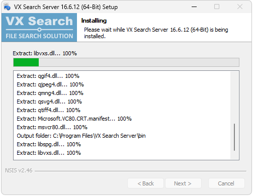Select the 'Extract: qmng4.dll... 100%' log line
The height and width of the screenshot is (196, 253).
[50, 93]
